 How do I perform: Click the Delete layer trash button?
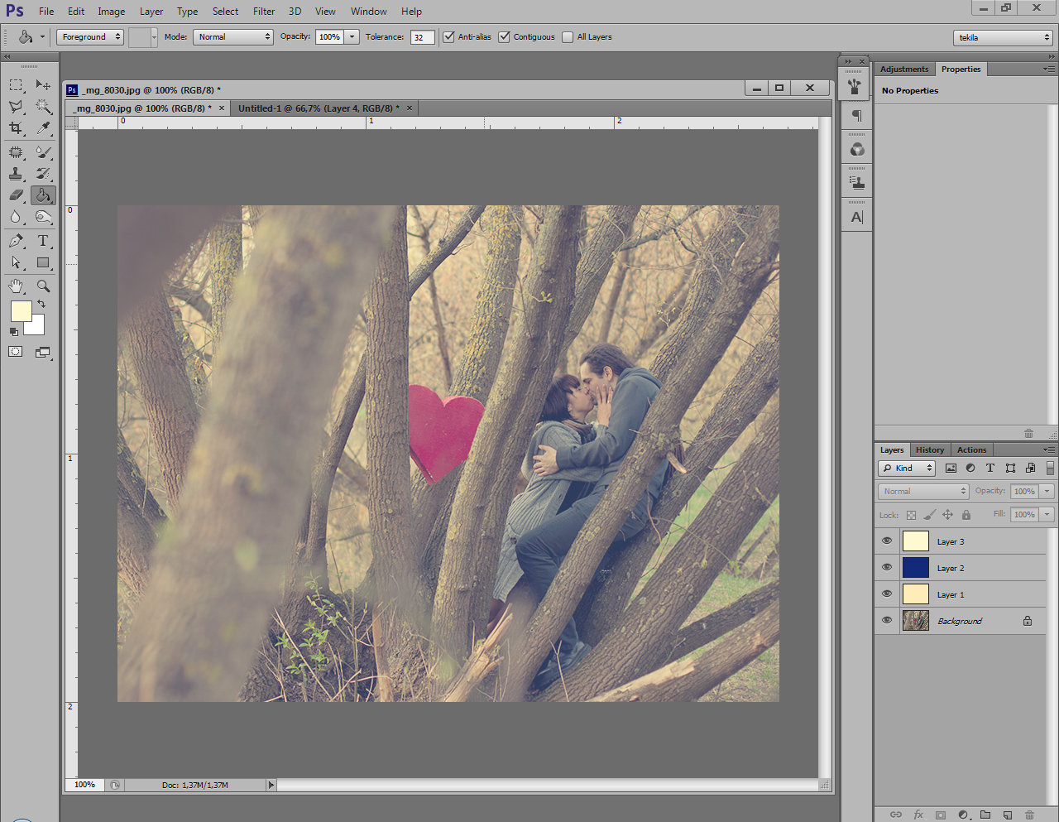coord(1030,815)
